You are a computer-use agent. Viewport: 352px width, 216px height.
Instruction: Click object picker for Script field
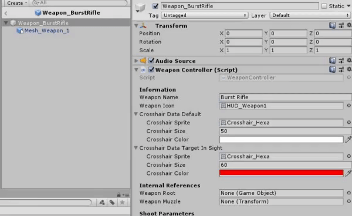click(x=348, y=77)
